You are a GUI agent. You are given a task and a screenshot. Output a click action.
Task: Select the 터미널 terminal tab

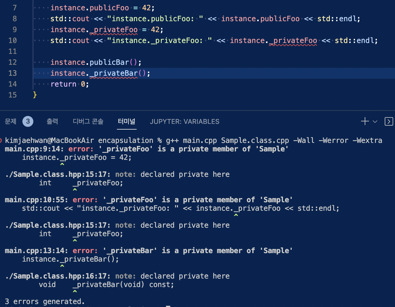pyautogui.click(x=127, y=121)
